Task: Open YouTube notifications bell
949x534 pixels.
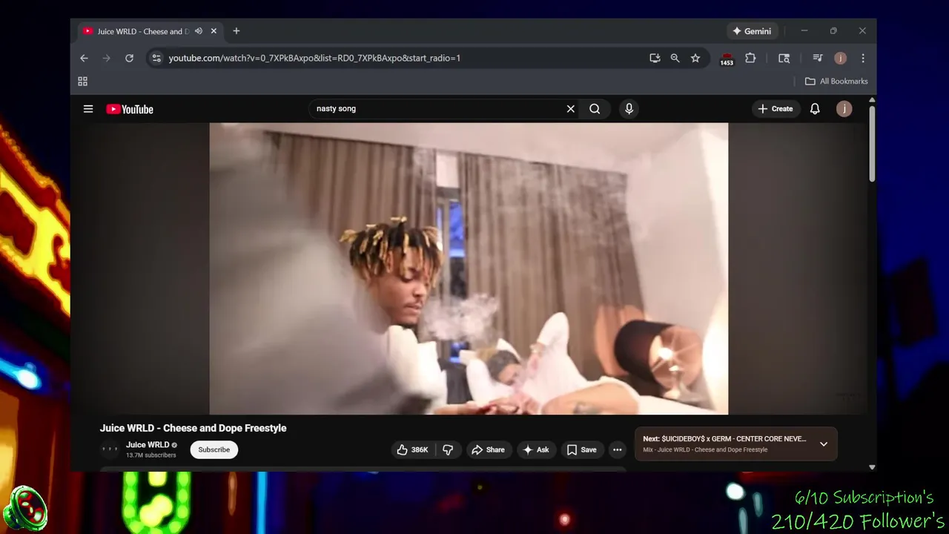Action: [815, 109]
